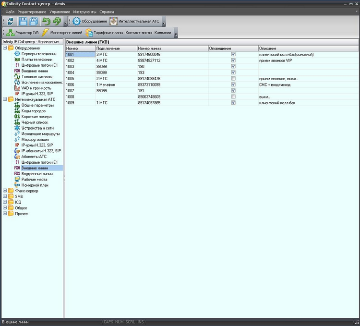Open the Справка menu

[x=107, y=12]
